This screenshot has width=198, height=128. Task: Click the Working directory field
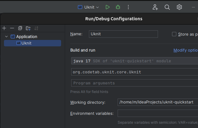click(x=158, y=102)
